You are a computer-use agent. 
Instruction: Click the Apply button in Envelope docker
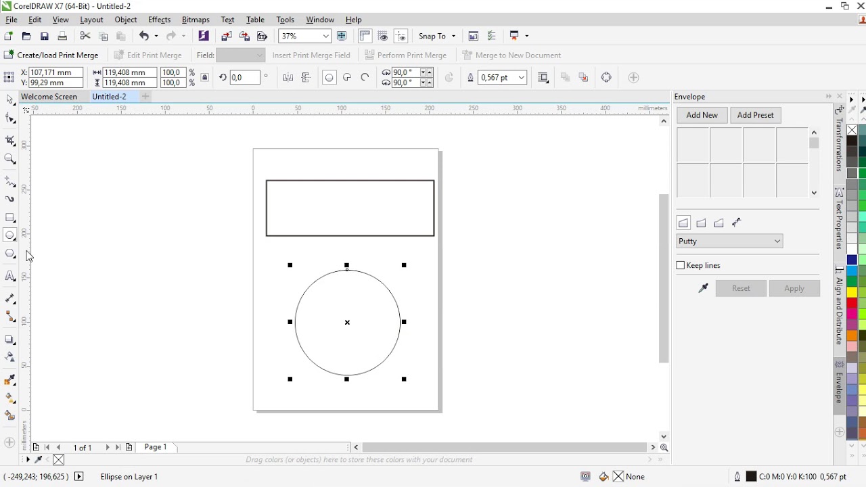tap(794, 289)
